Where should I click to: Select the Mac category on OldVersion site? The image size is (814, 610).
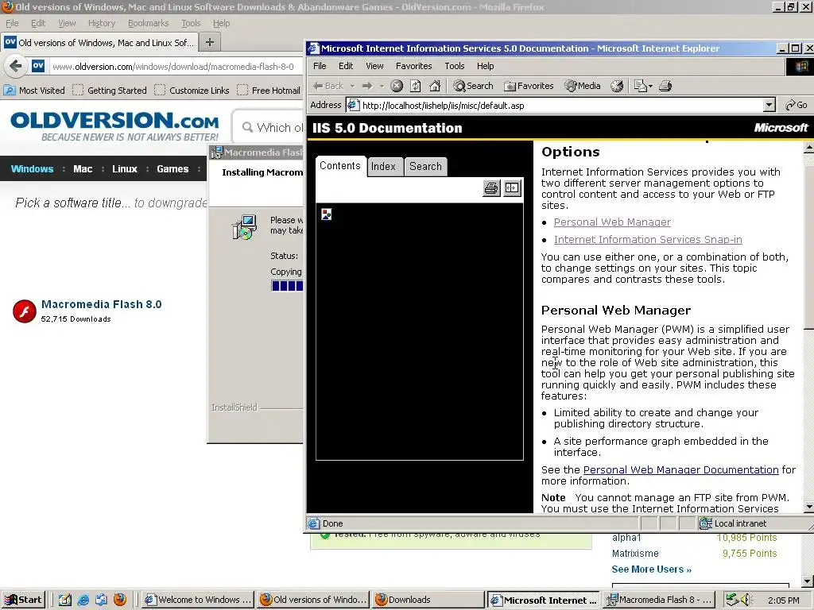83,169
